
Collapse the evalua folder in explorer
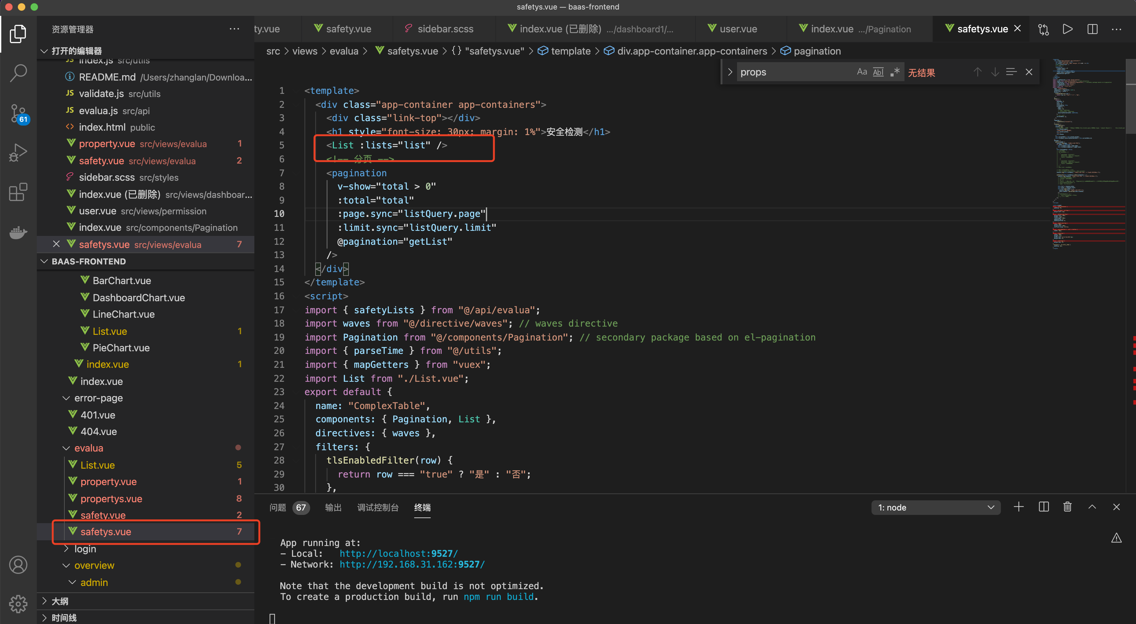click(x=88, y=448)
